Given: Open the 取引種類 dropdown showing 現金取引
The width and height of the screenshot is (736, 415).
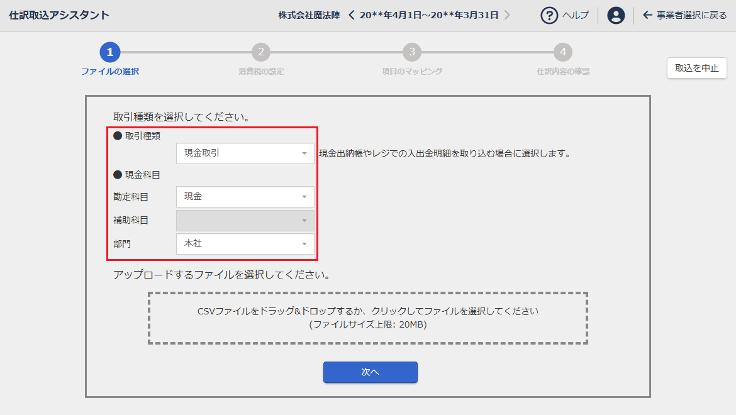Looking at the screenshot, I should [245, 153].
